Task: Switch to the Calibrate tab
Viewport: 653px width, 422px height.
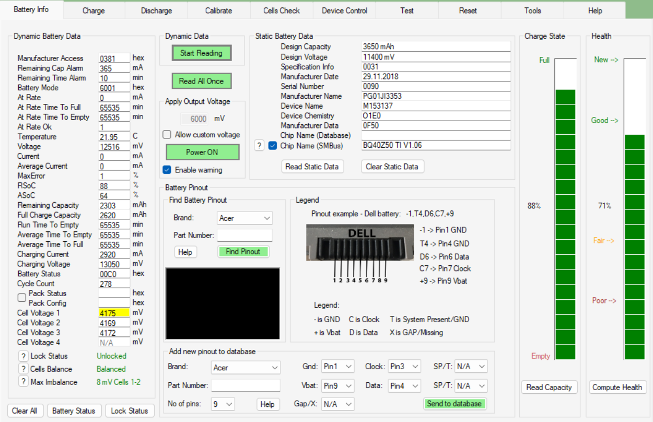Action: 219,10
